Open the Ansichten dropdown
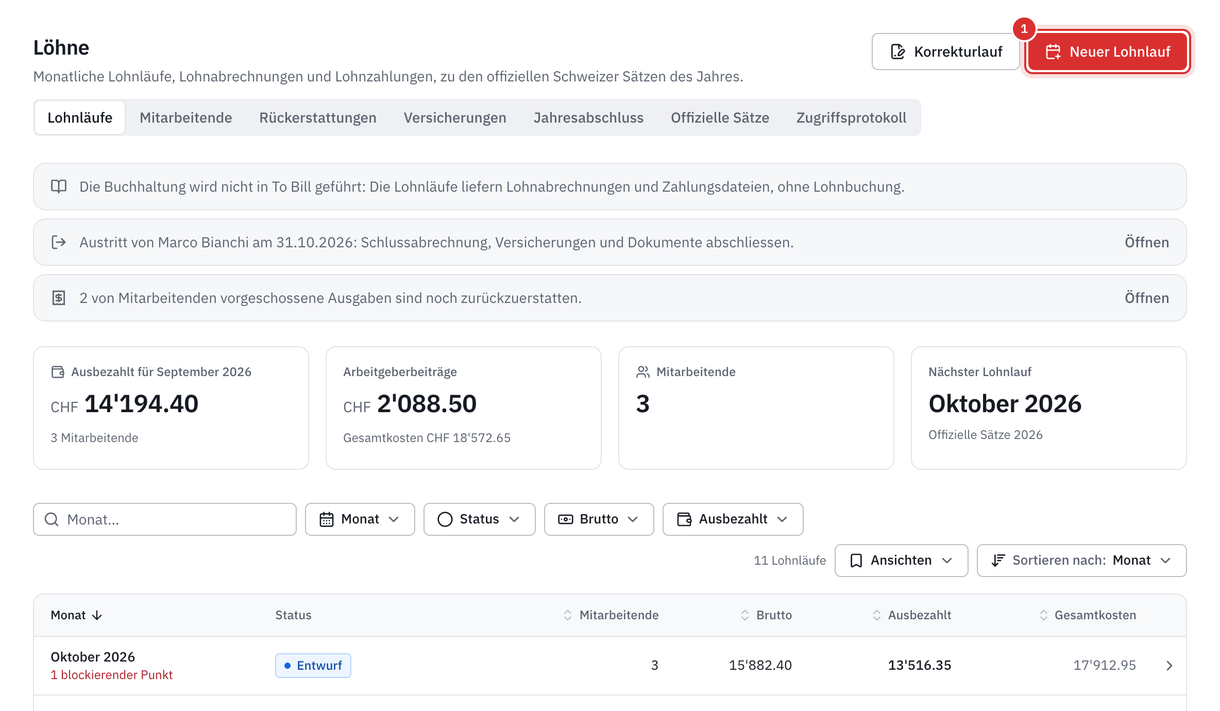Viewport: 1220px width, 711px height. tap(901, 561)
